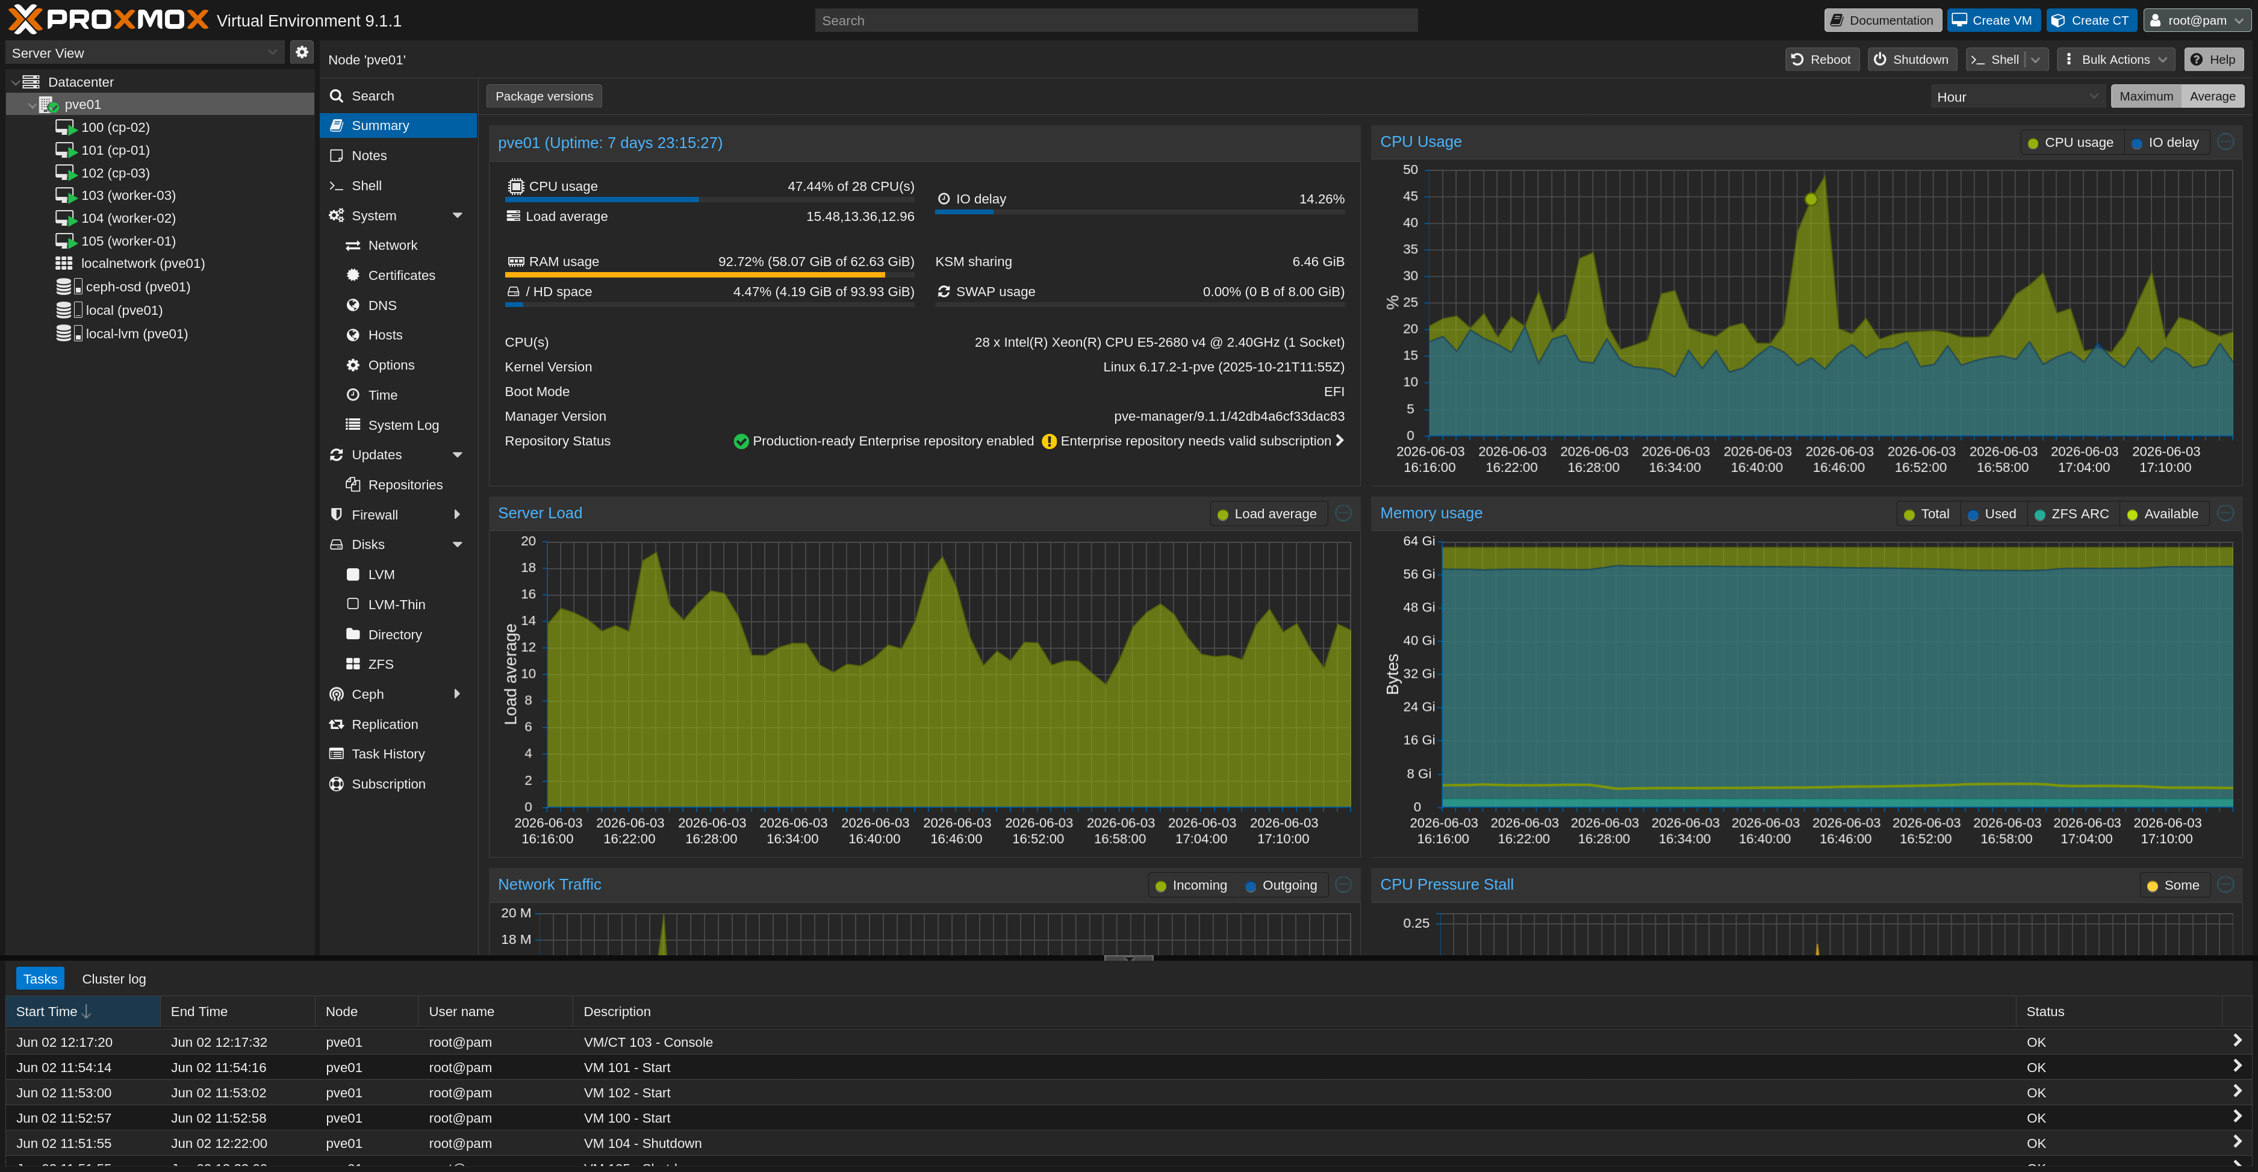
Task: Open System Log list icon
Action: 353,425
